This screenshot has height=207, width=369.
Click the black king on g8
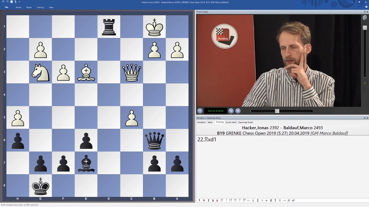[41, 186]
